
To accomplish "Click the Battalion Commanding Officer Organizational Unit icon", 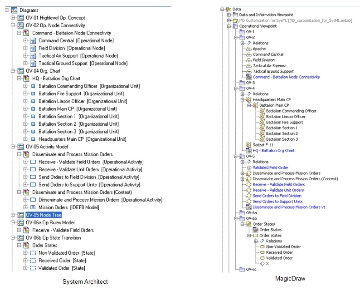I will pos(33,86).
